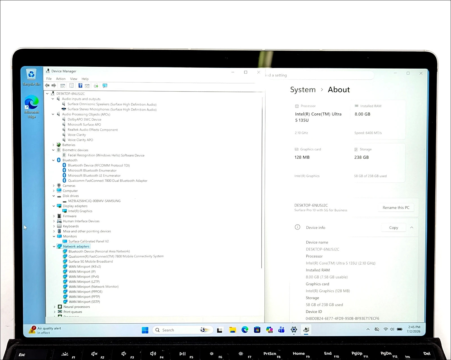Click the battery icon in system tray
The width and height of the screenshot is (451, 360).
point(399,329)
